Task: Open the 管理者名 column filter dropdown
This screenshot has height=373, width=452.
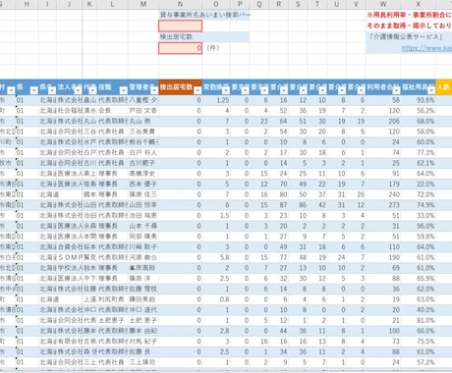Action: click(x=154, y=90)
